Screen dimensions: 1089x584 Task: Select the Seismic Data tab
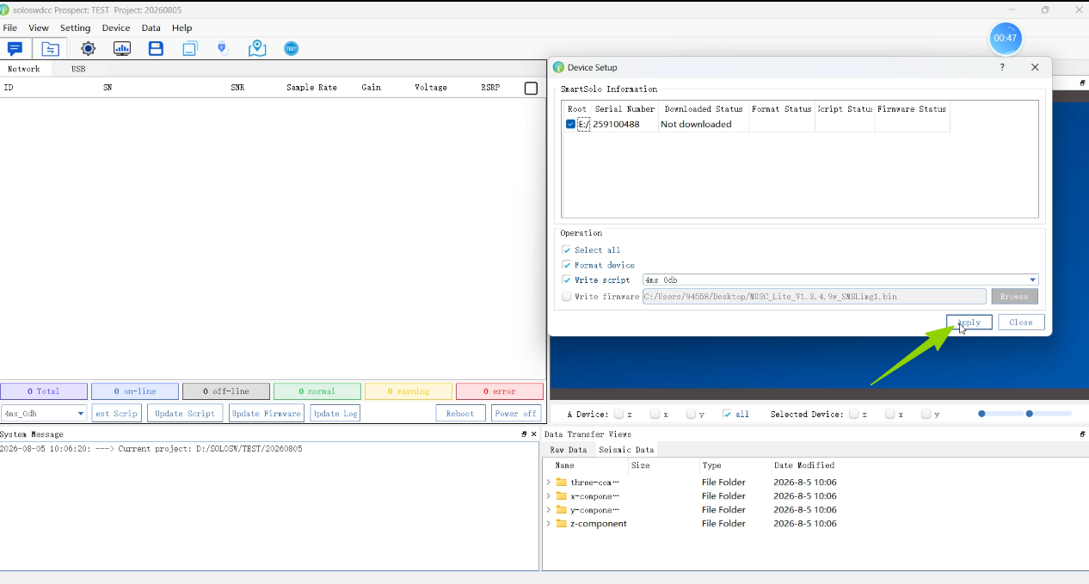pyautogui.click(x=626, y=450)
